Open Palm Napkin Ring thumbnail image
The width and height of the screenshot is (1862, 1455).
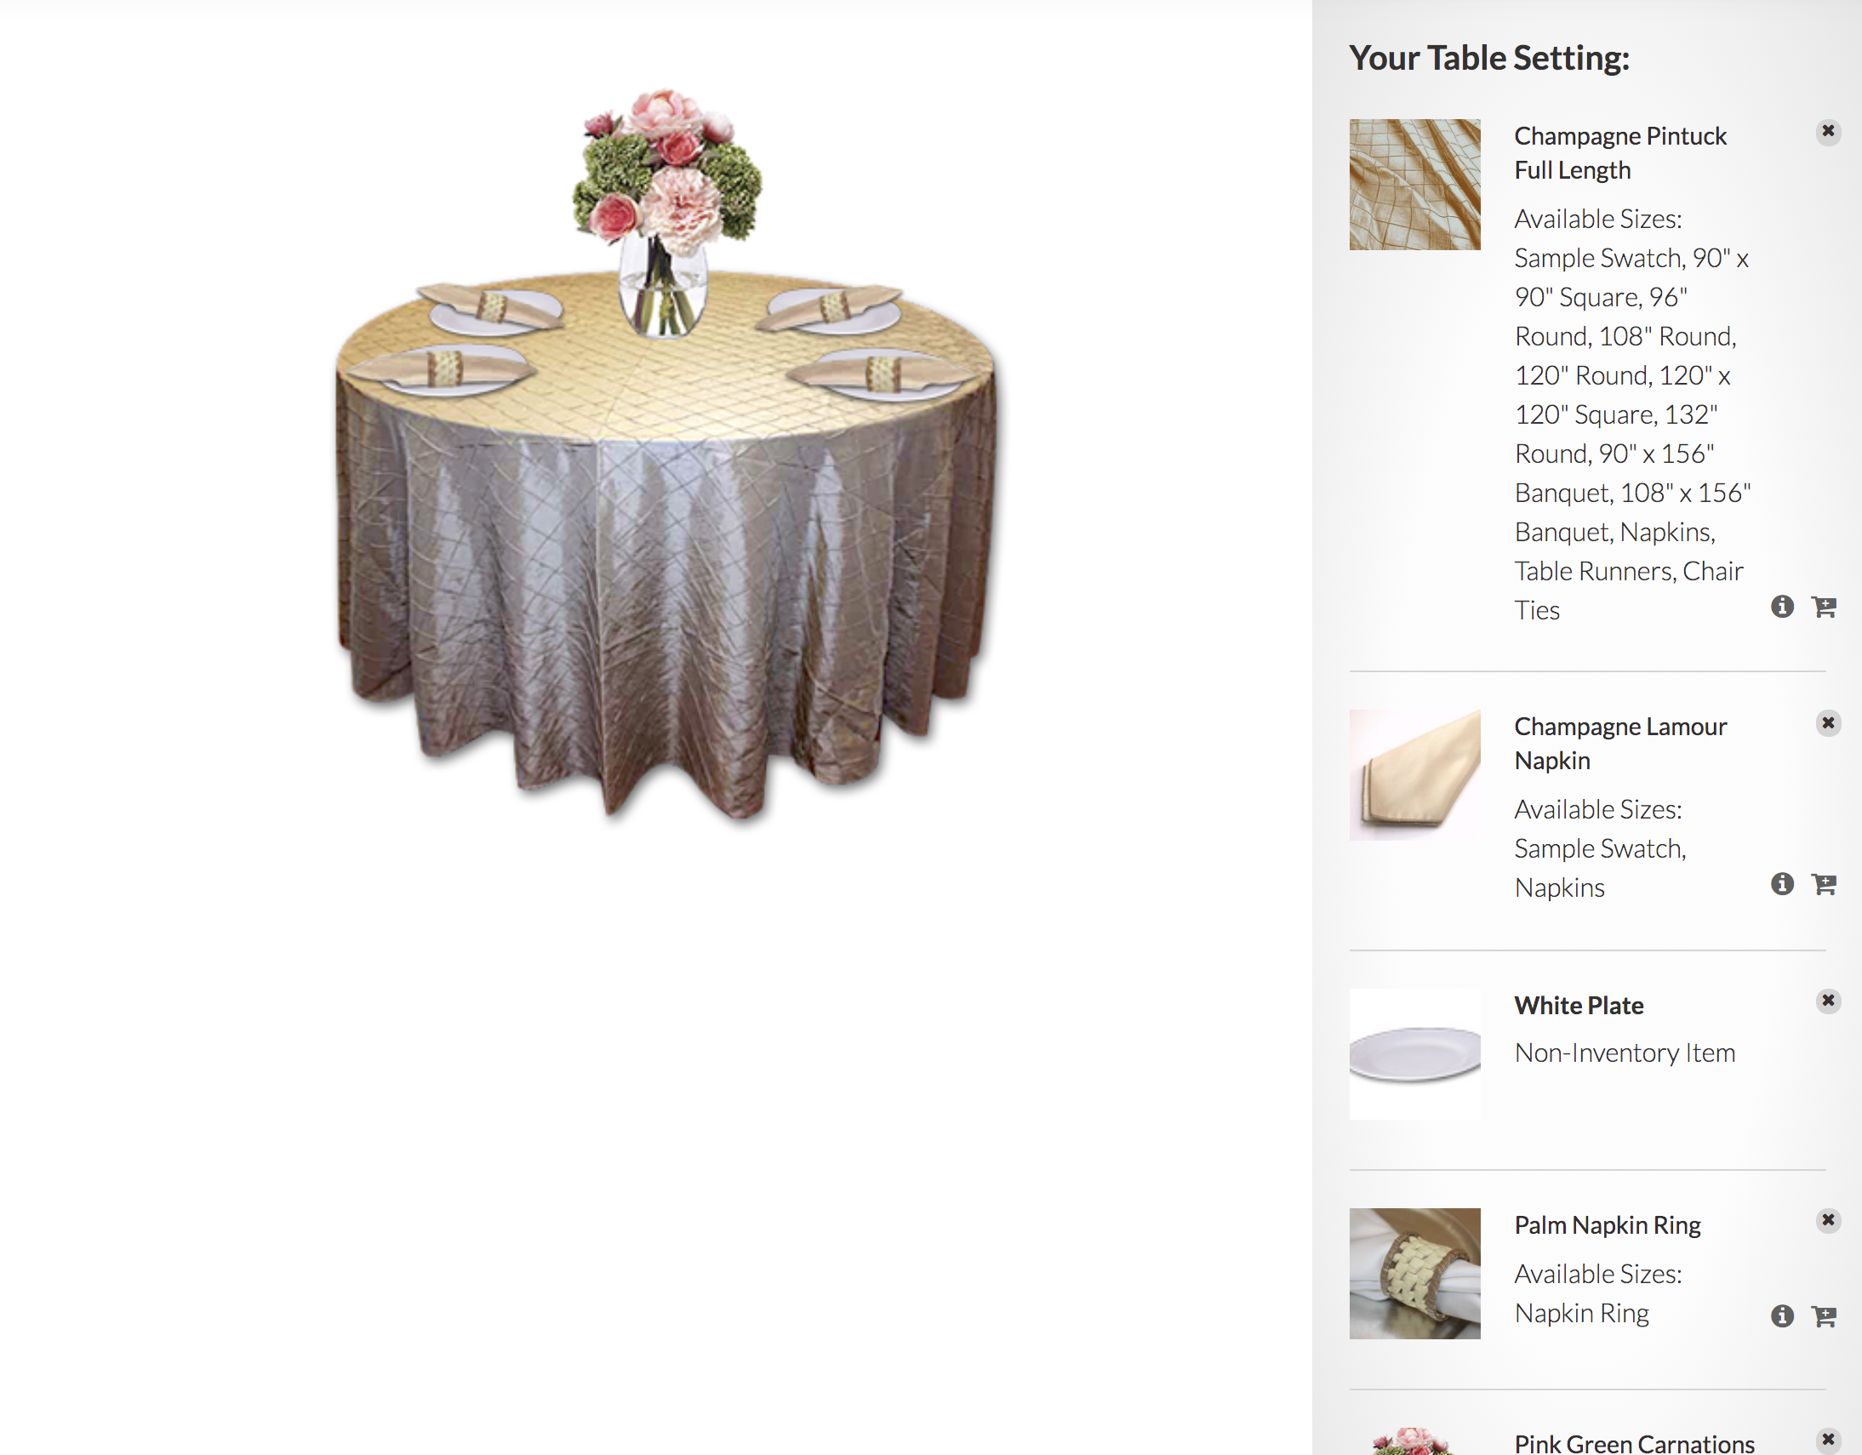click(x=1414, y=1274)
